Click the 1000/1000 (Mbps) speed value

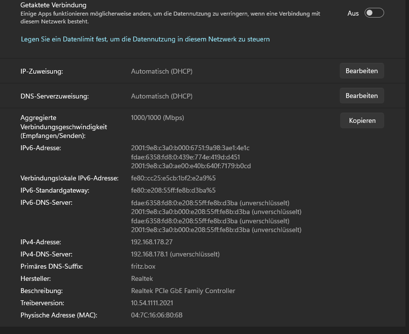157,117
